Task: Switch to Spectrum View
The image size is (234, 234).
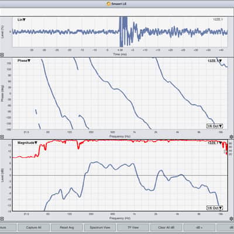Action: (x=100, y=228)
